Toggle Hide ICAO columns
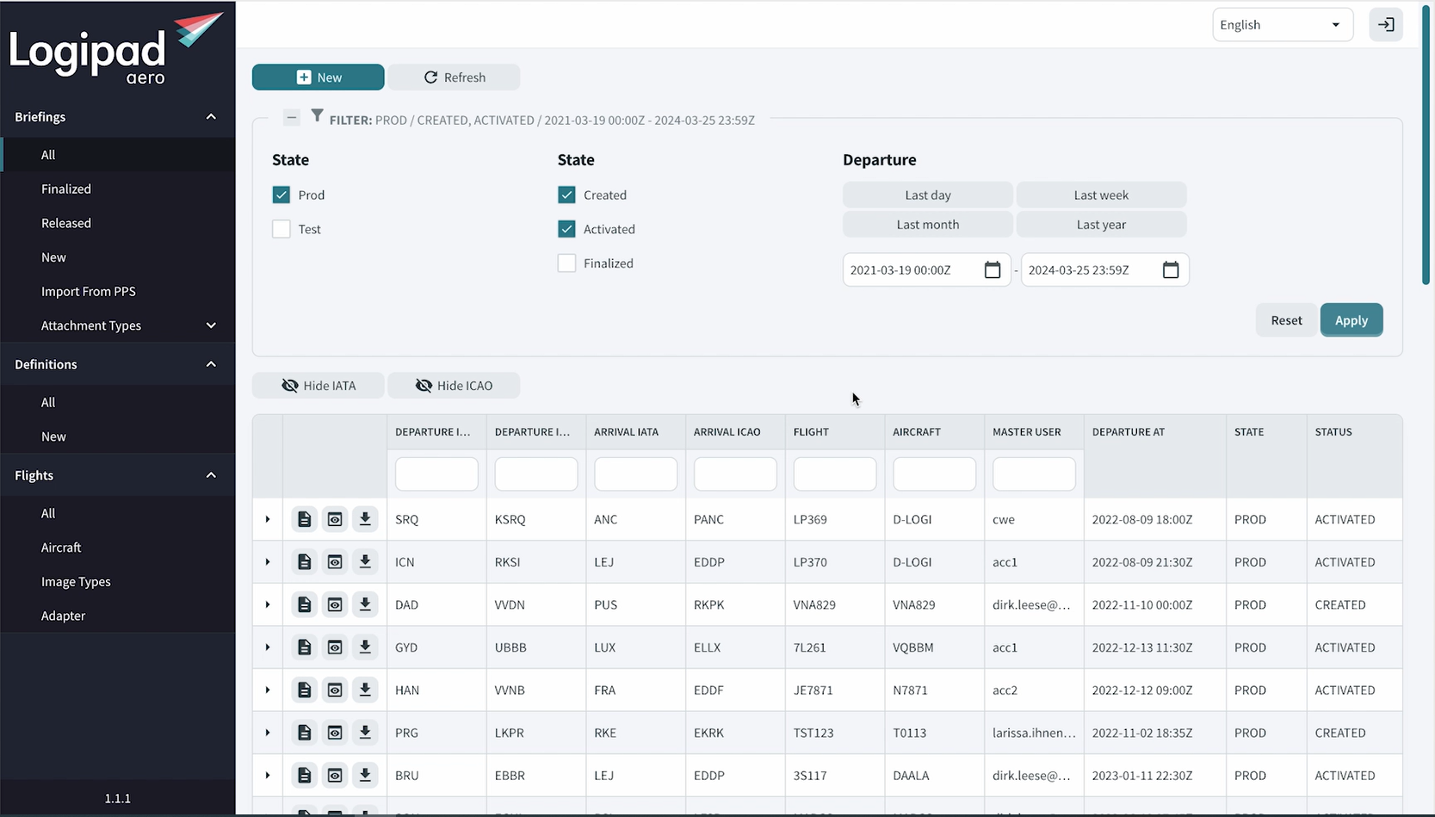 454,386
